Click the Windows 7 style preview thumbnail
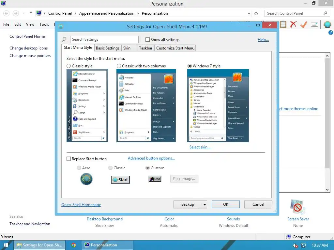The height and width of the screenshot is (250, 334). 218,106
